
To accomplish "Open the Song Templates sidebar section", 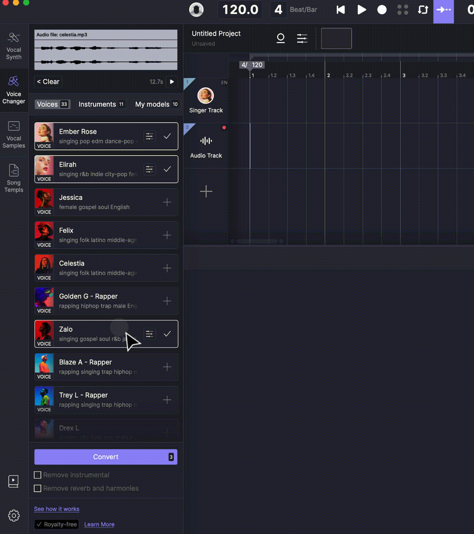I will point(14,179).
